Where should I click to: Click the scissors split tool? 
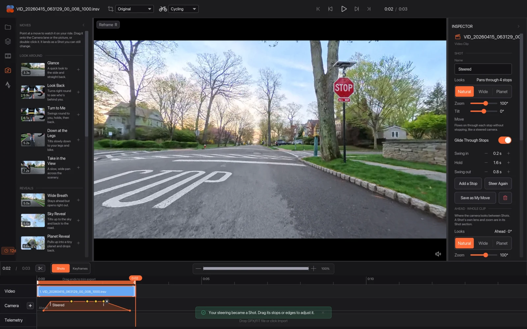tap(40, 268)
